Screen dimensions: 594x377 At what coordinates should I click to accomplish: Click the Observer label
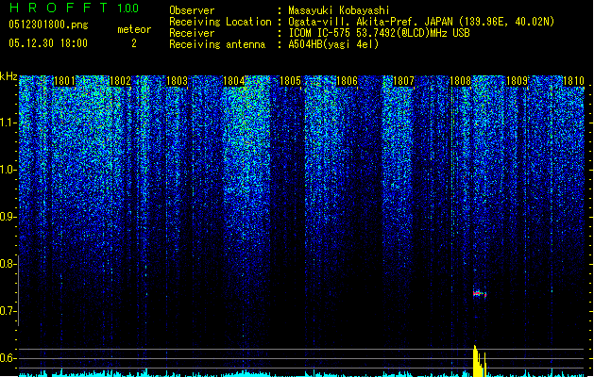[x=192, y=10]
